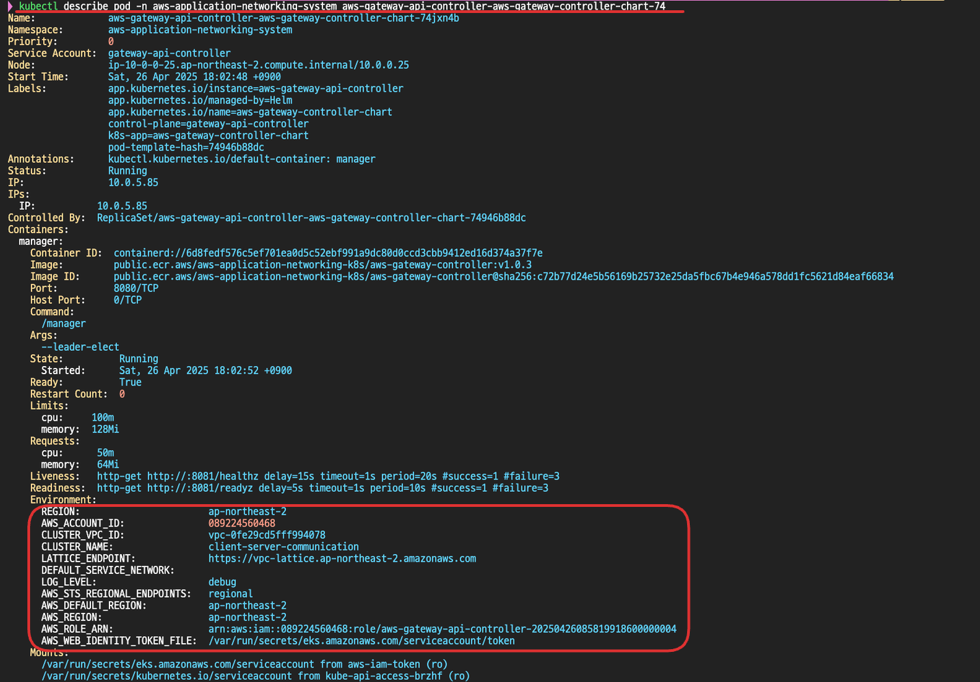Click AWS_STS_REGIONAL_ENDPOINTS value regional
Image resolution: width=980 pixels, height=682 pixels.
point(231,594)
